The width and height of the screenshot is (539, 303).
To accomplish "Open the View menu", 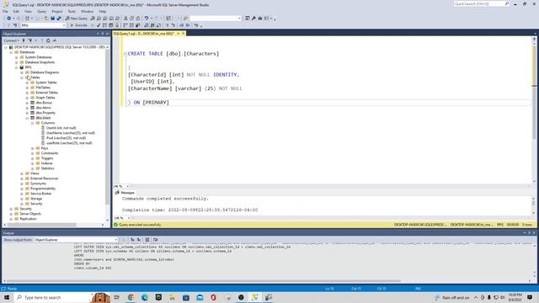I will [28, 11].
